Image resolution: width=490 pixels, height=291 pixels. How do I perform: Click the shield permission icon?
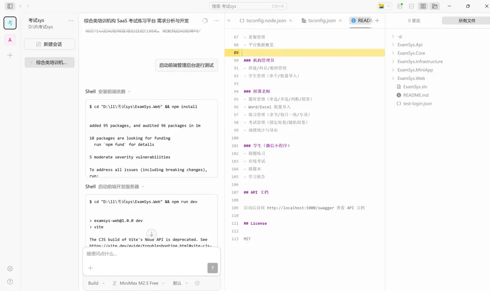[197, 283]
